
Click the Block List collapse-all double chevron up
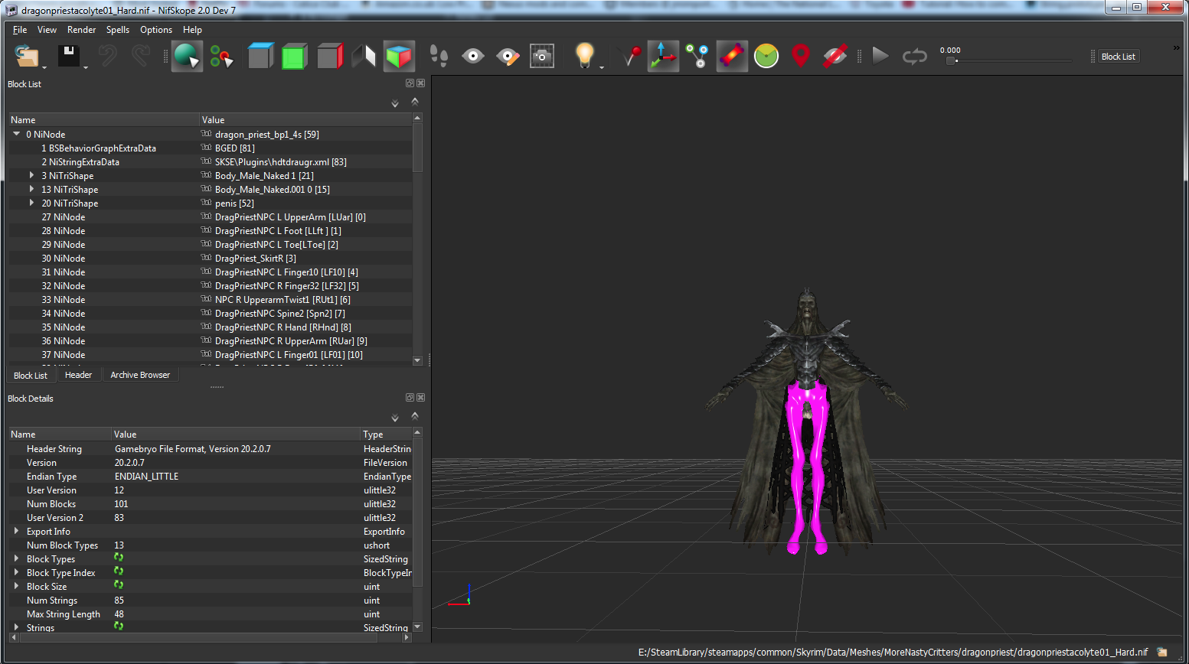click(415, 101)
